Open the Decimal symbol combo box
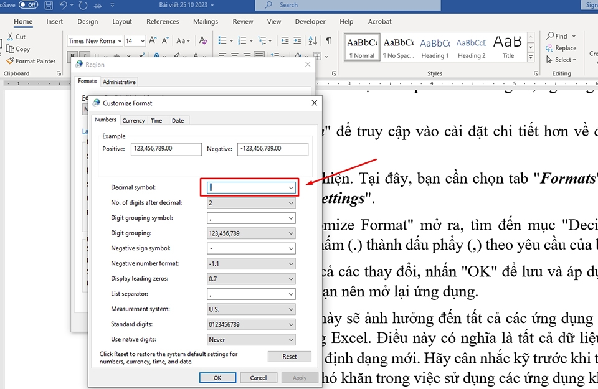 (251, 187)
